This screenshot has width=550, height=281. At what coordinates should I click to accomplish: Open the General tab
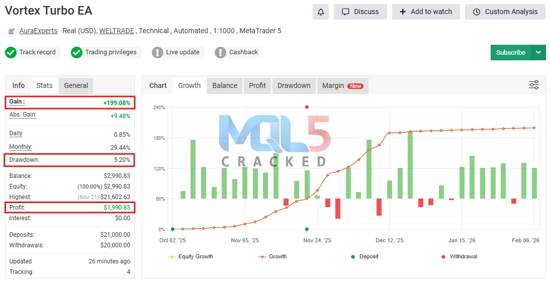76,85
